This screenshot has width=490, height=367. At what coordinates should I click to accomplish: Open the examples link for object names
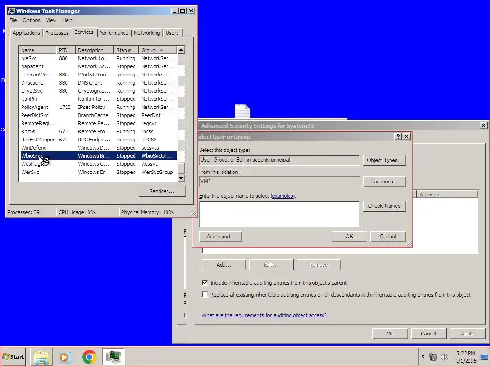click(282, 196)
